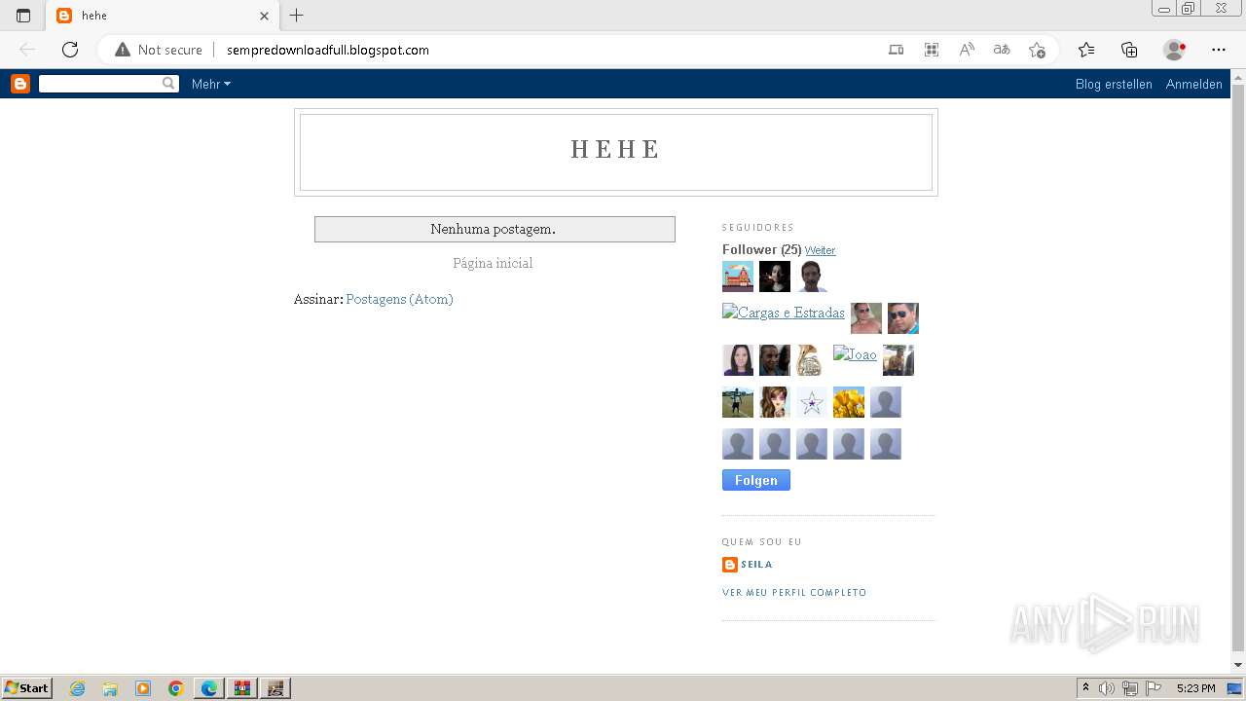This screenshot has width=1246, height=701.
Task: Launch Chrome from the taskbar
Action: (x=176, y=688)
